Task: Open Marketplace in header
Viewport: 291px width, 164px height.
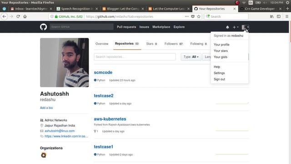Action: coord(161,27)
